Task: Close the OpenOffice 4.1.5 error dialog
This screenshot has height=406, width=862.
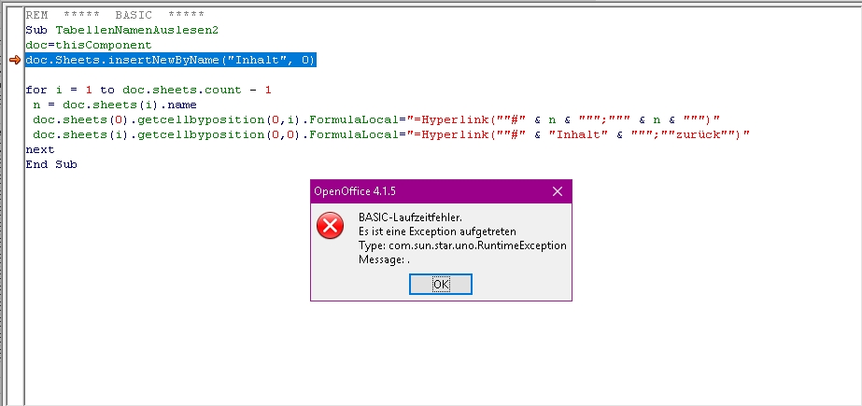Action: 558,191
